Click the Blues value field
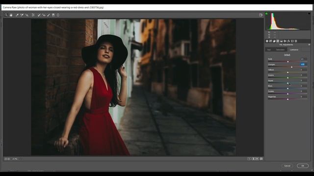 tap(303, 86)
